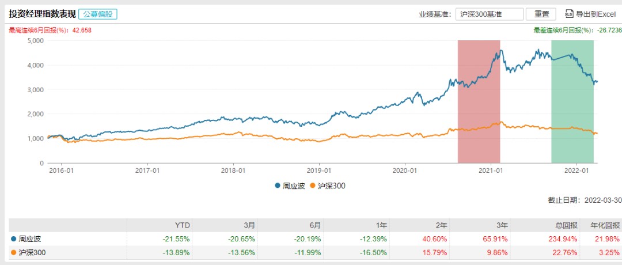This screenshot has height=265, width=622.
Task: Toggle 沪深300 series in chart legend
Action: click(331, 185)
